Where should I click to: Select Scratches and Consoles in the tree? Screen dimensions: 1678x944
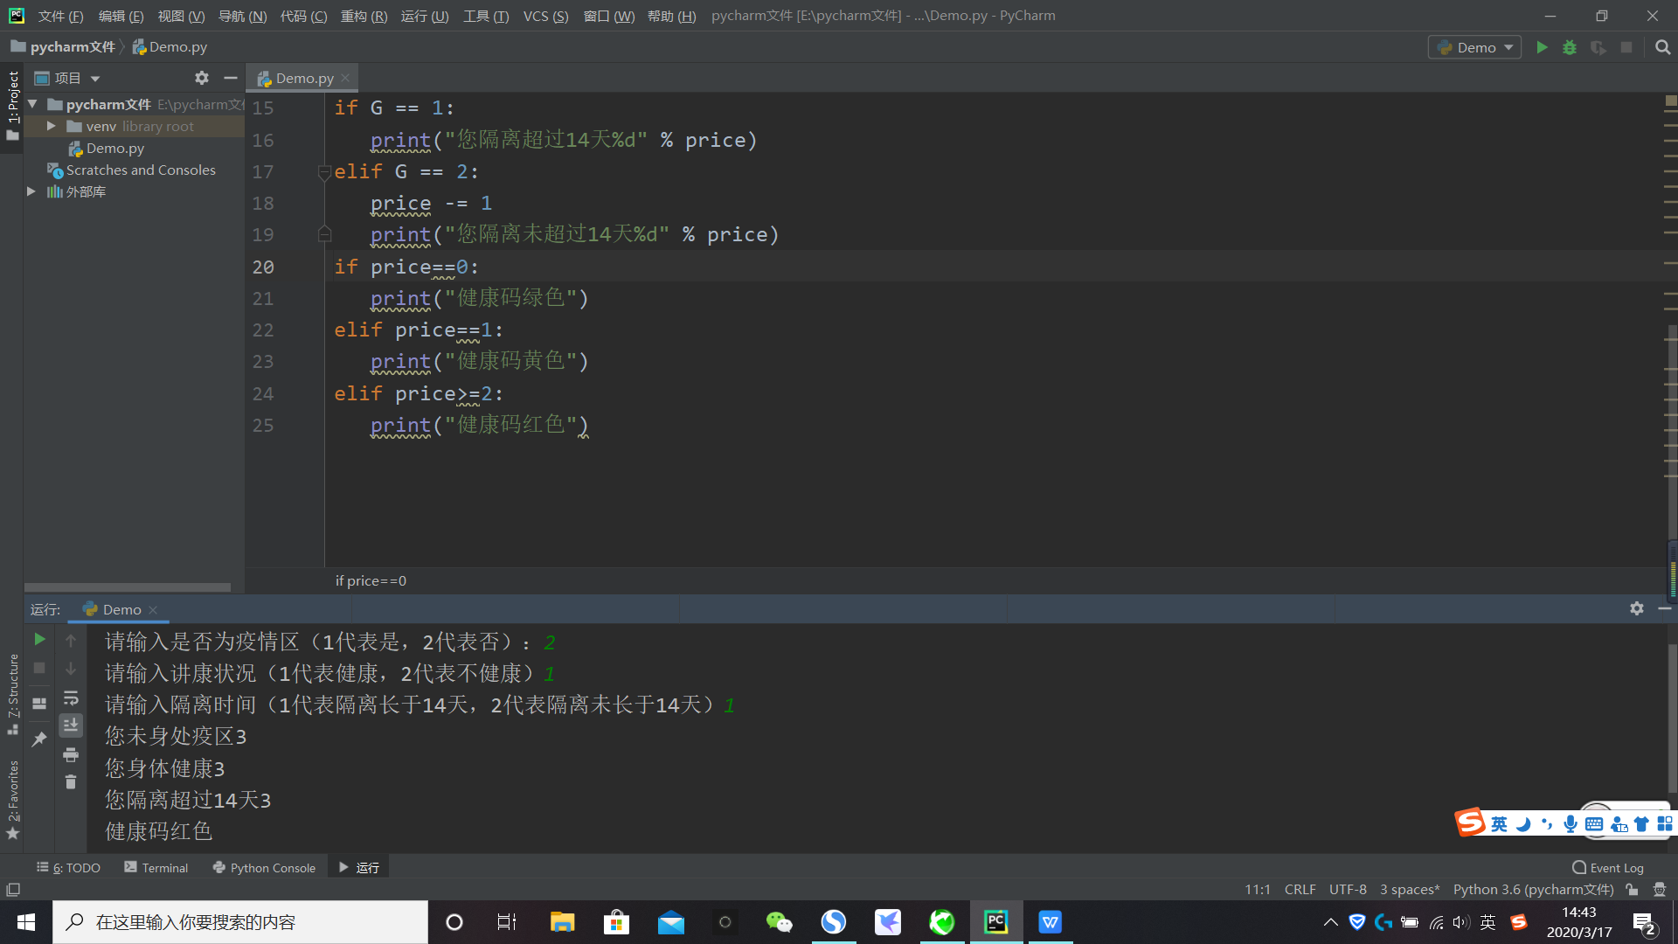(141, 170)
